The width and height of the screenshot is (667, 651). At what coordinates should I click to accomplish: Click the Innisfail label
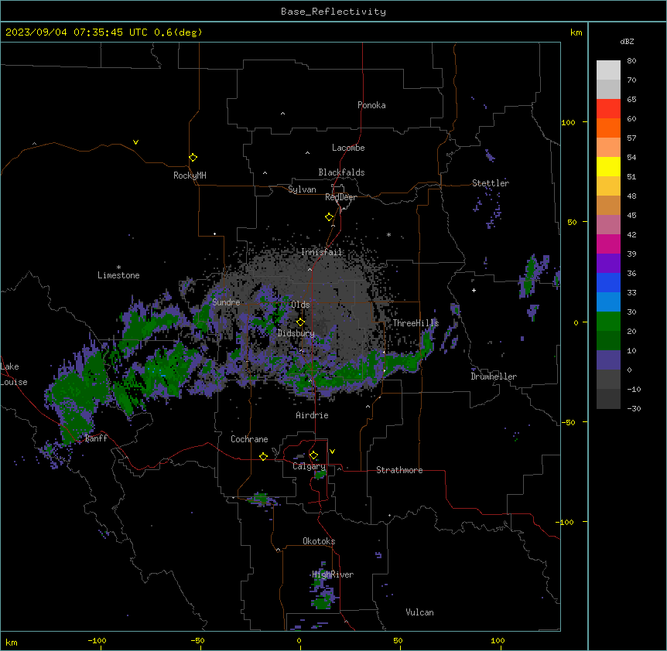(x=321, y=252)
